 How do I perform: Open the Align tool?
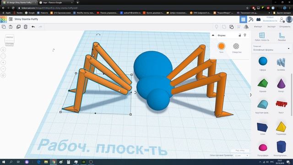239,27
